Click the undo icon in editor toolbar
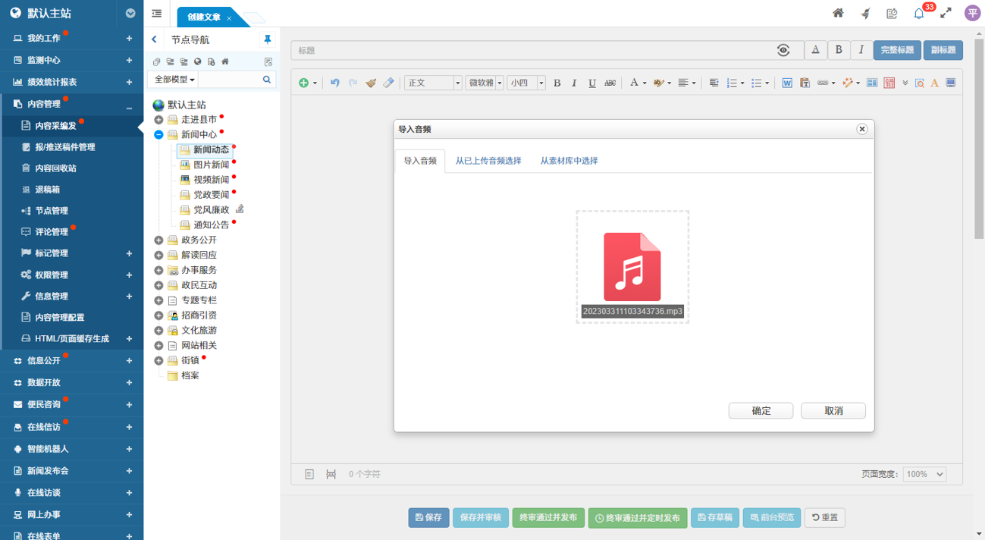The image size is (985, 540). coord(334,83)
